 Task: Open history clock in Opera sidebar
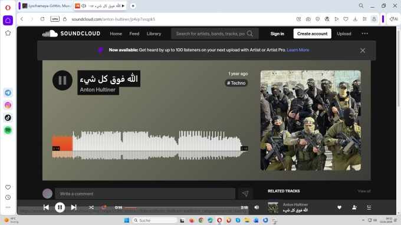pyautogui.click(x=8, y=197)
